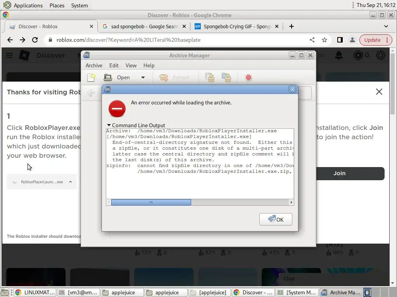397x297 pixels.
Task: Open the Edit menu in Archive Manager
Action: (x=114, y=65)
